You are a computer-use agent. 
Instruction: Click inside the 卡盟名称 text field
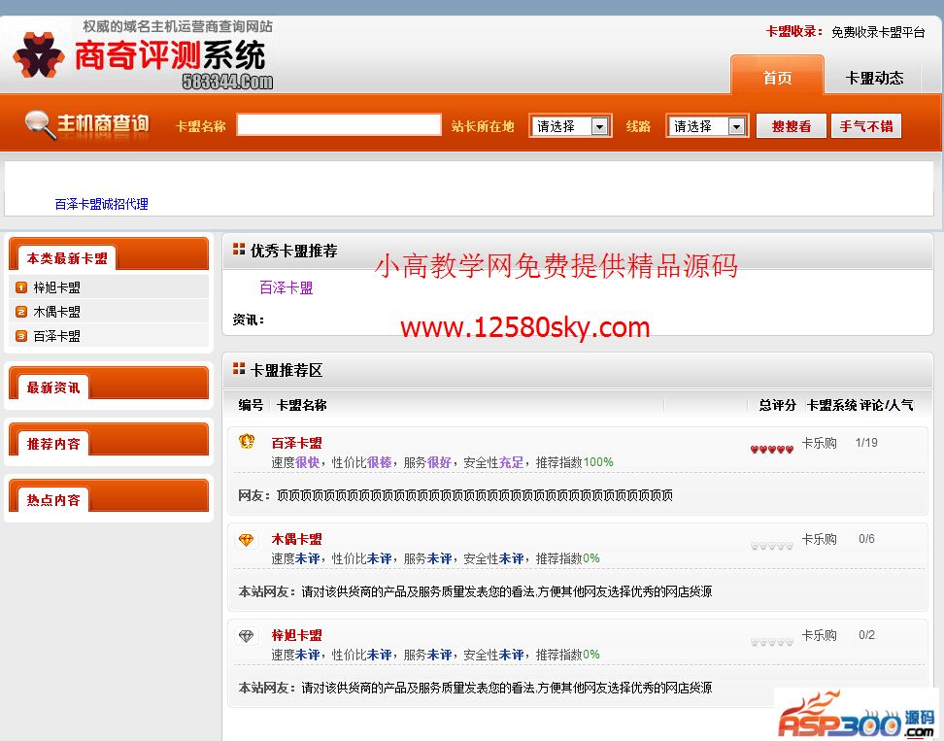[339, 124]
